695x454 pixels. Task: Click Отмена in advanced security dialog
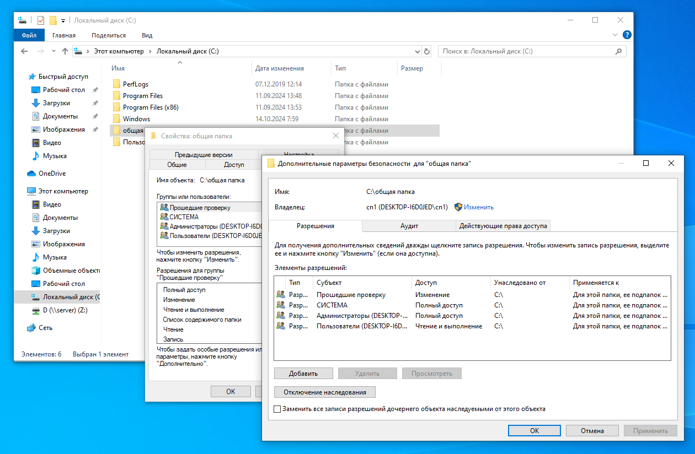pos(592,431)
